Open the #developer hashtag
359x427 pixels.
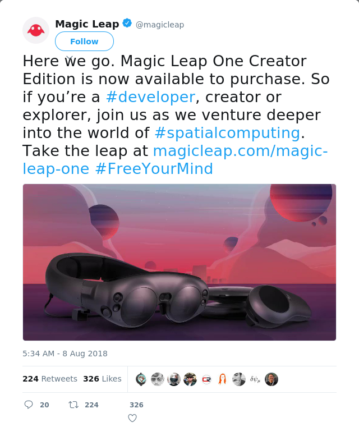150,97
